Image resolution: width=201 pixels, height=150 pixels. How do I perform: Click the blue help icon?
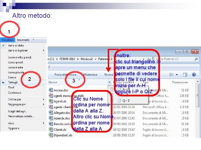coord(194,74)
